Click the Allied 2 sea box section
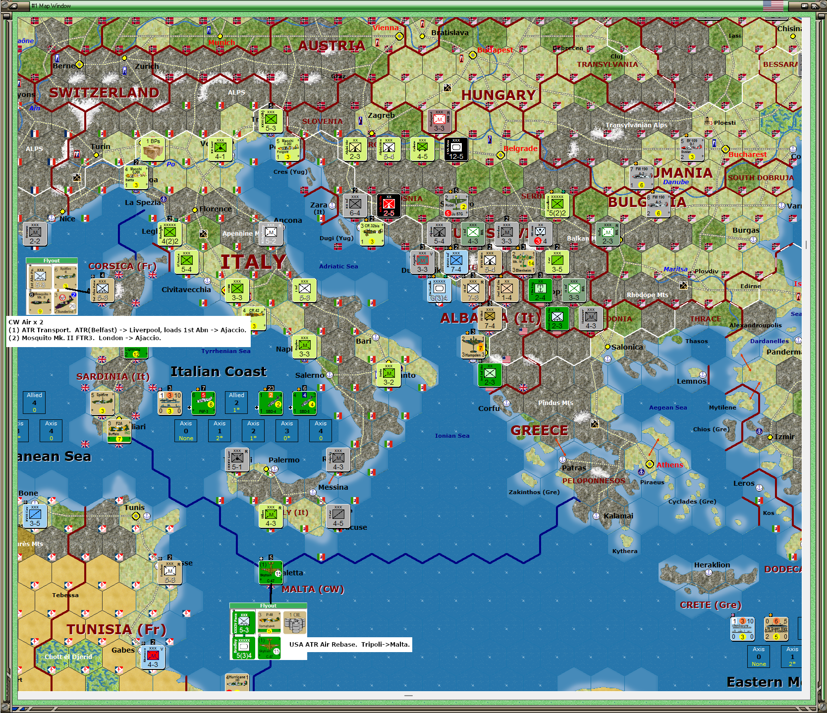This screenshot has height=713, width=827. click(x=236, y=403)
